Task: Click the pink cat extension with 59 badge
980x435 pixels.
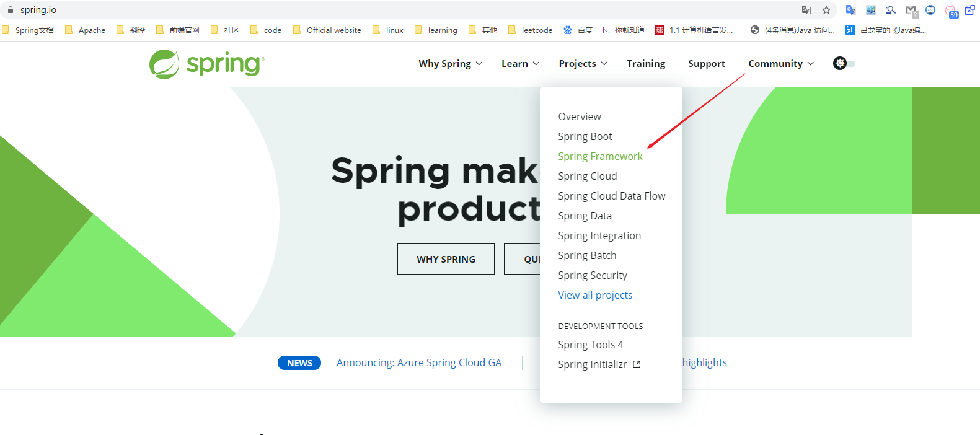Action: tap(951, 11)
